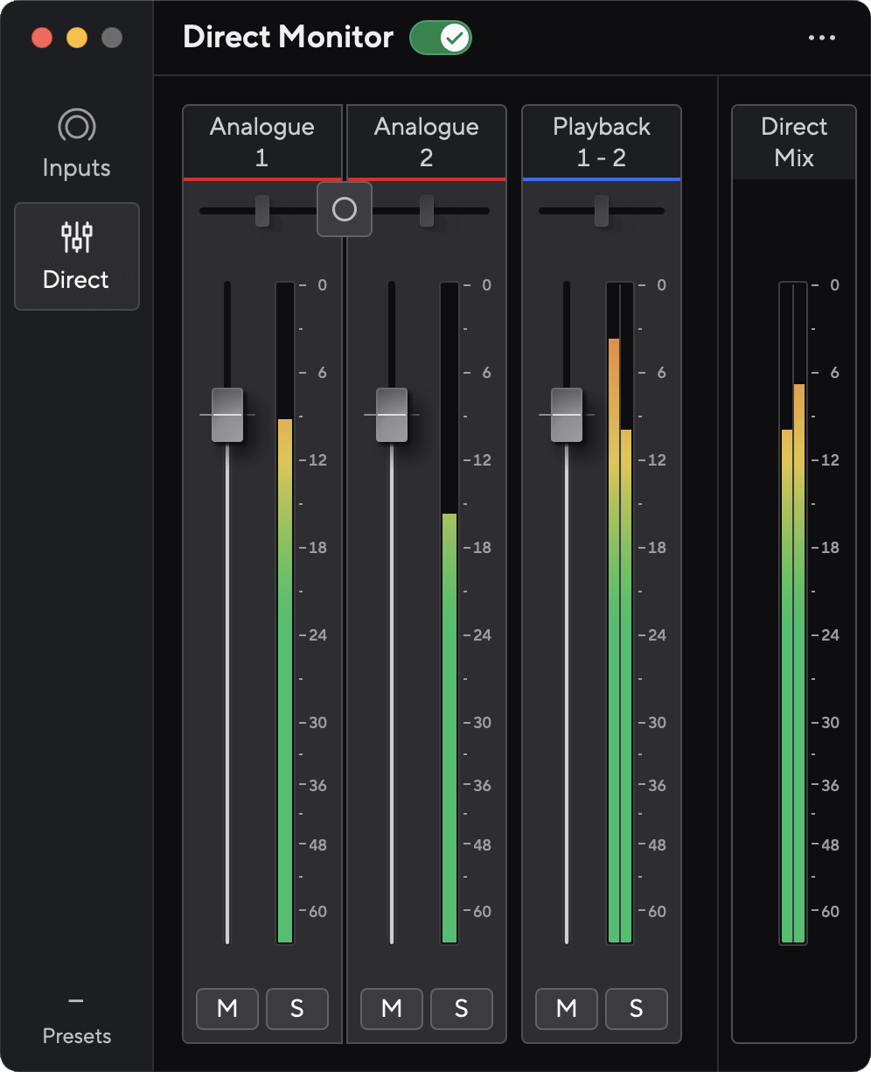Open the Presets selector at bottom left
The width and height of the screenshot is (871, 1072).
(x=76, y=1018)
